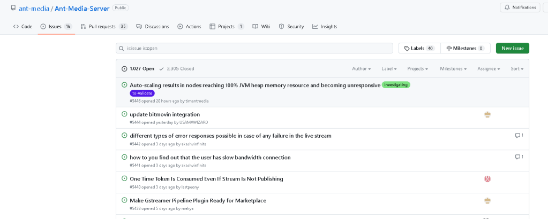Click open-issue icon beside Gstreamer Pipeline issue

[124, 200]
